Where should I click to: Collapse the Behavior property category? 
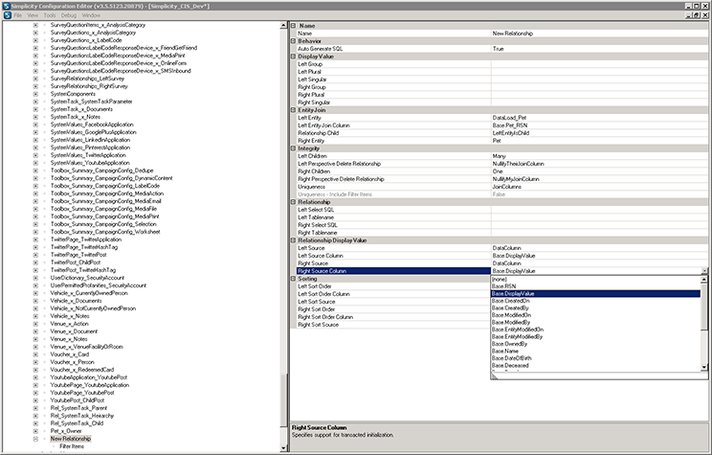pyautogui.click(x=294, y=41)
